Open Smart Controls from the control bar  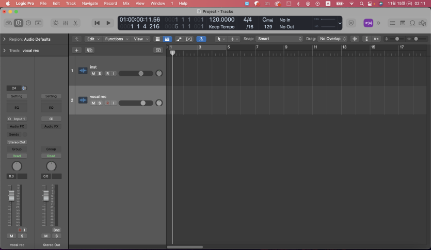[55, 23]
